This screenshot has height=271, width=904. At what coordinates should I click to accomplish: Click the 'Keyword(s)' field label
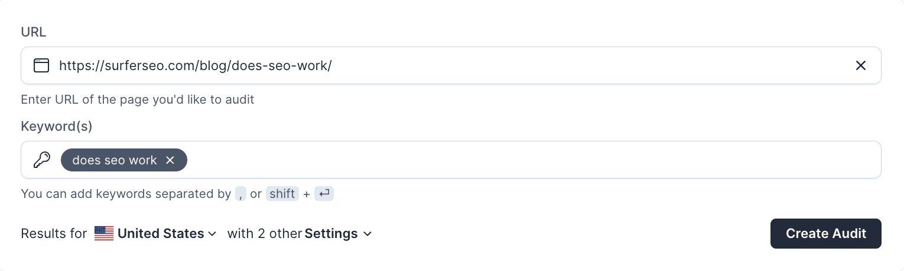click(x=57, y=126)
